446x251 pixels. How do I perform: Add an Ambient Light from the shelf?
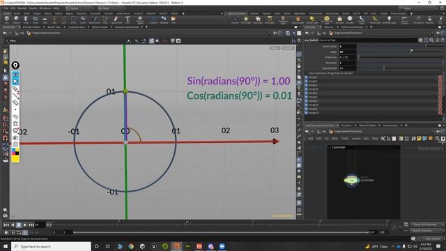389,20
